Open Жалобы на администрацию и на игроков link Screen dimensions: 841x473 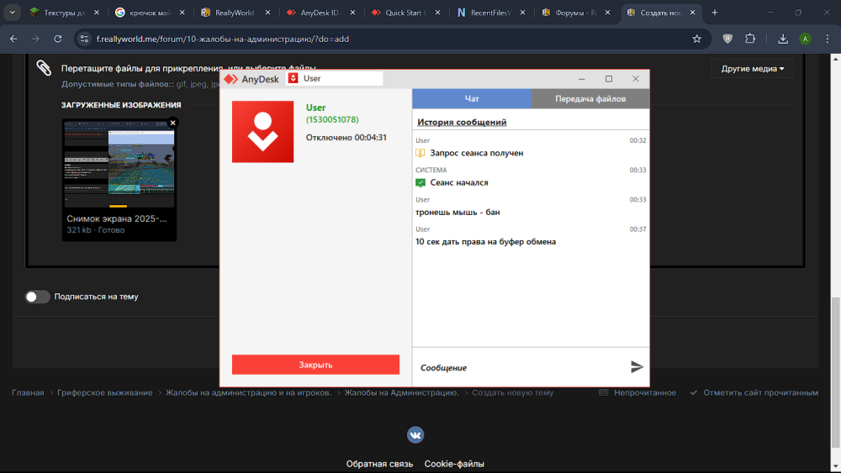pyautogui.click(x=248, y=392)
